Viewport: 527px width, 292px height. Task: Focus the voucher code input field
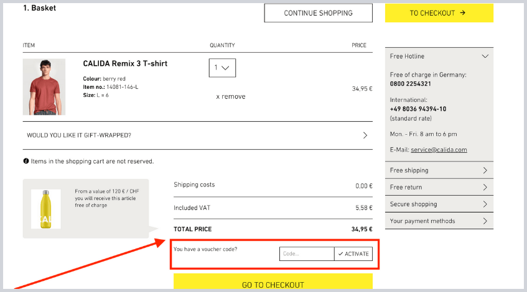307,253
